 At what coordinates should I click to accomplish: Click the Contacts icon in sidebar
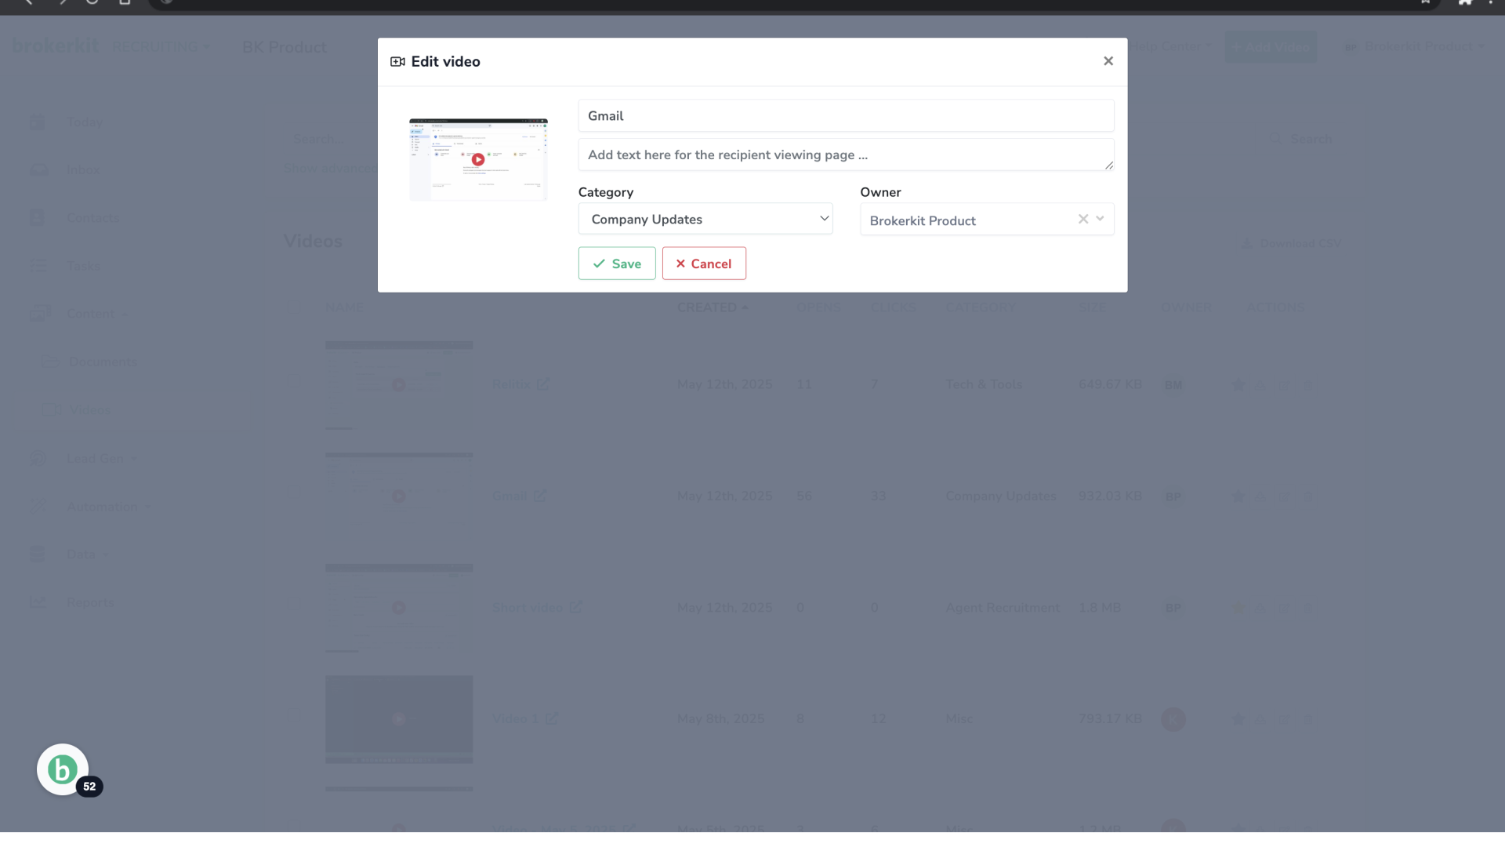coord(37,218)
